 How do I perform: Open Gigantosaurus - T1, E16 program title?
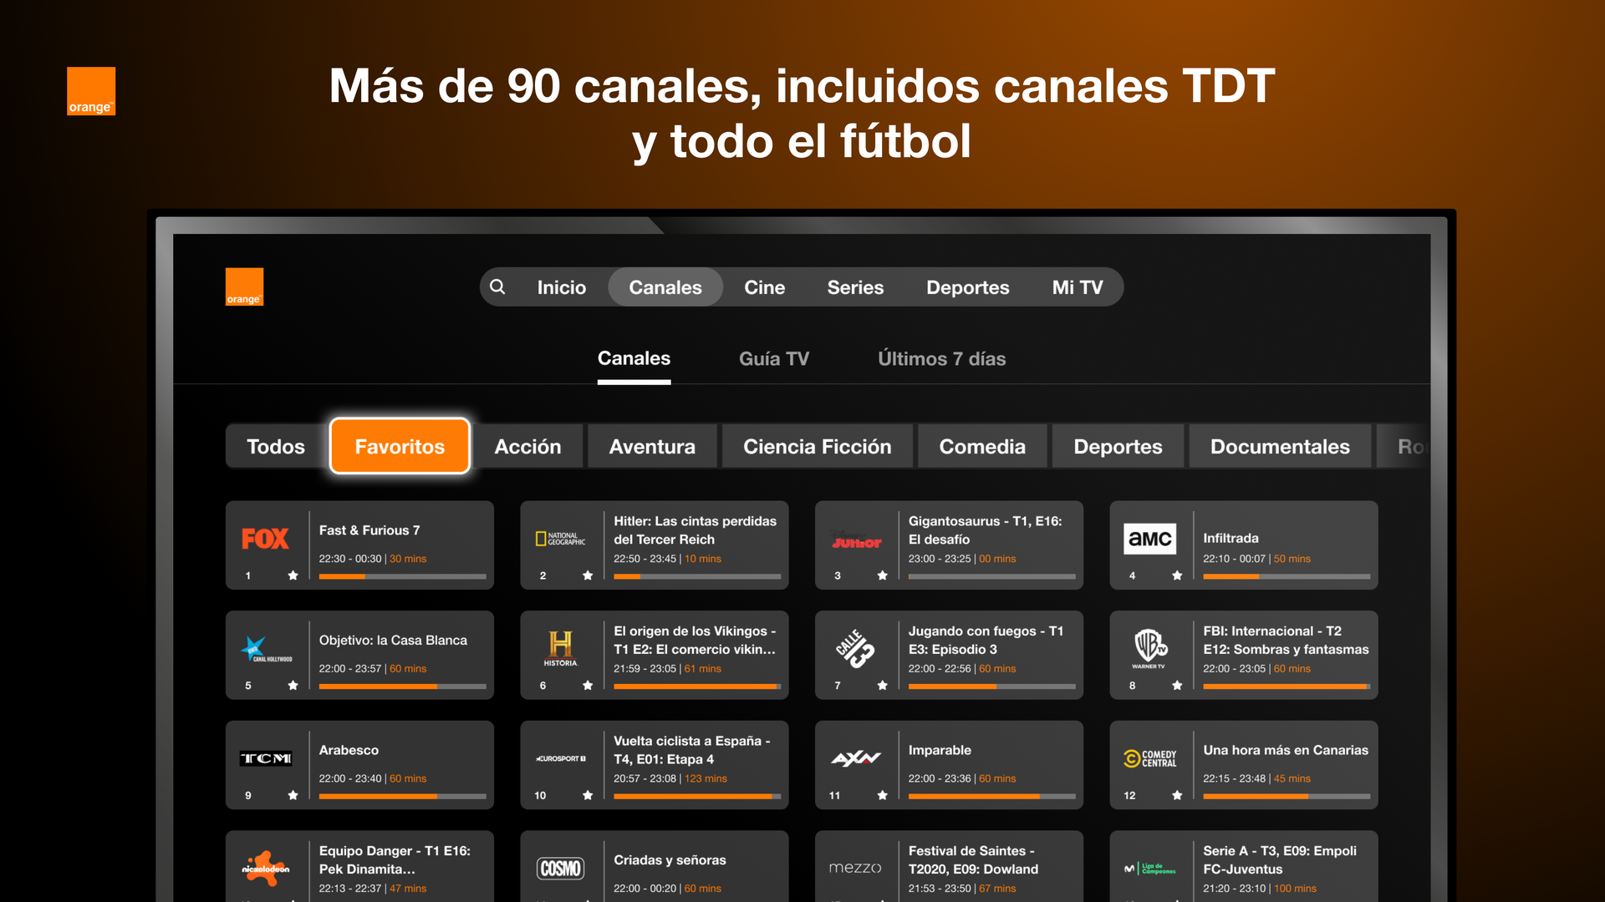click(985, 530)
